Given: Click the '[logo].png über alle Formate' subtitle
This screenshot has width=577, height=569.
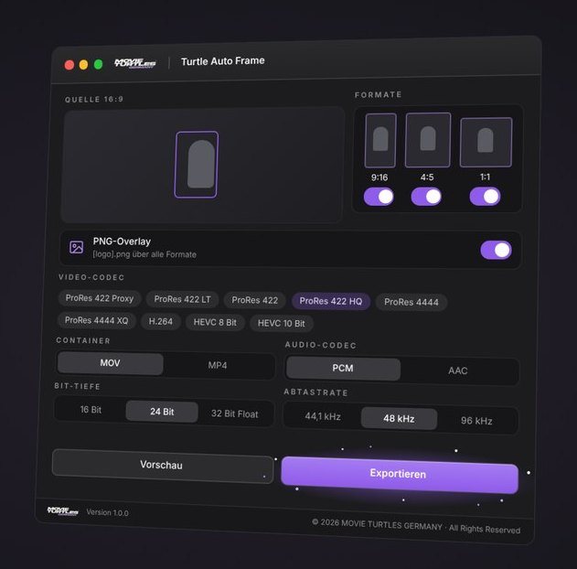Looking at the screenshot, I should click(144, 254).
